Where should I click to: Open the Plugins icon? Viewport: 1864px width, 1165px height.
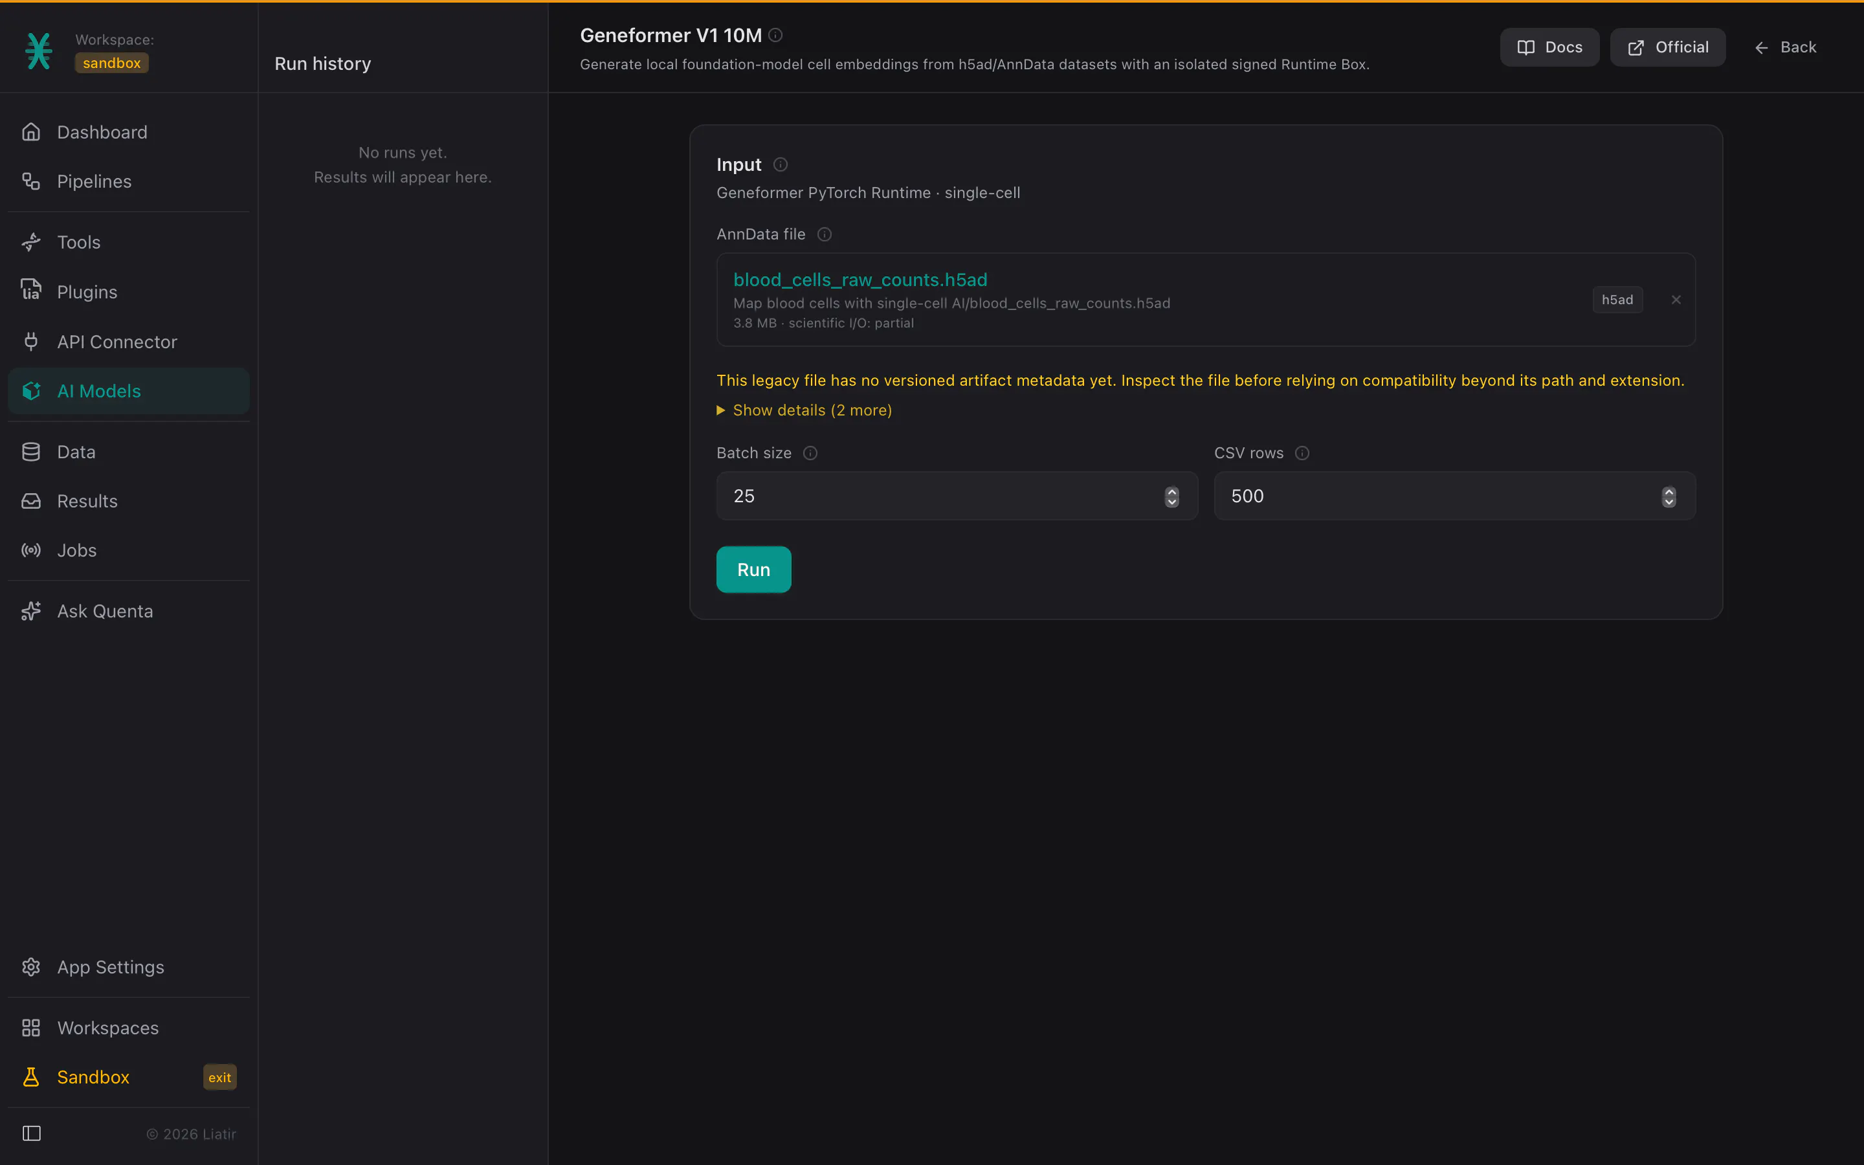[31, 290]
